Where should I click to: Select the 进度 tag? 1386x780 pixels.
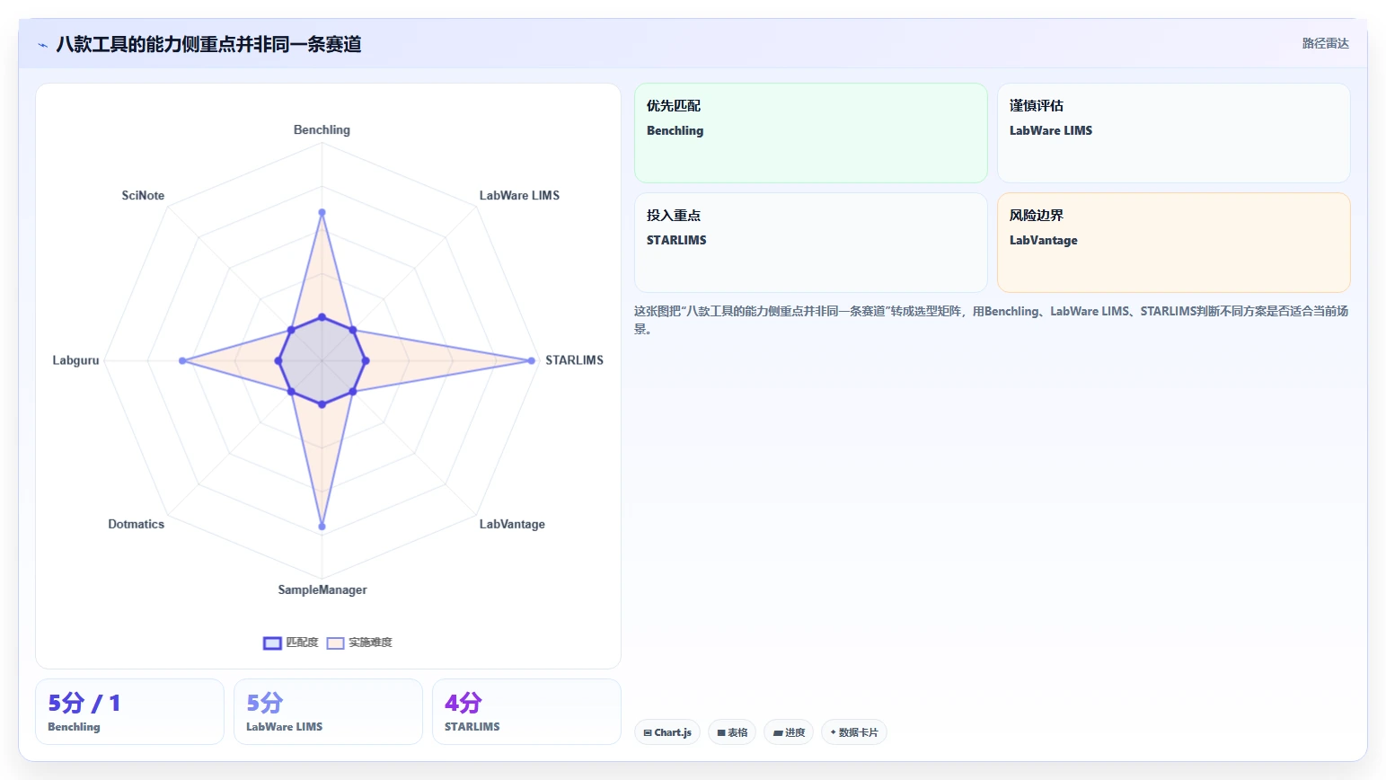tap(789, 732)
